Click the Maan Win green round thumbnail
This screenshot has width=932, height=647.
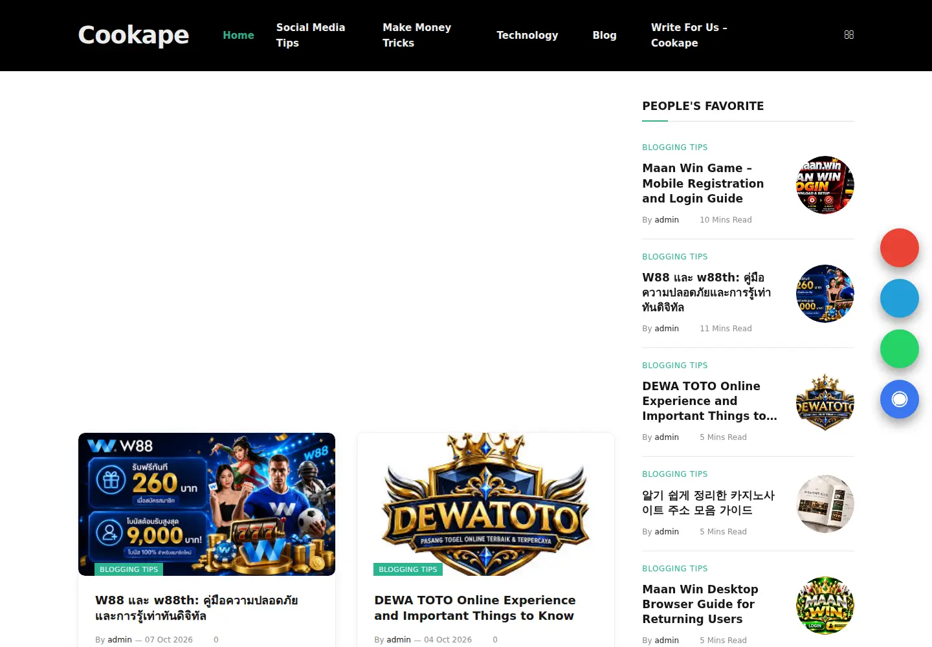pos(825,606)
